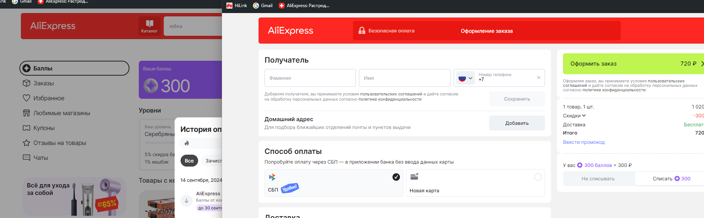
Task: Click the Заказы box icon
Action: [x=26, y=83]
